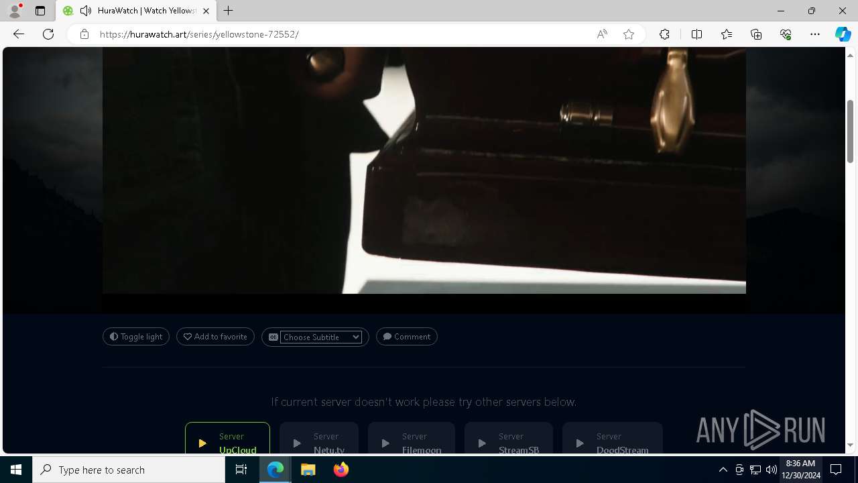Image resolution: width=858 pixels, height=483 pixels.
Task: Open a new browser tab
Action: point(229,11)
